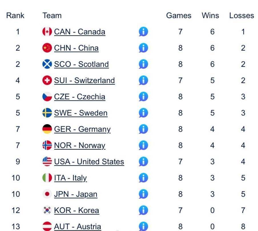Click Switzerland's blue info icon
The width and height of the screenshot is (258, 231).
pyautogui.click(x=143, y=81)
